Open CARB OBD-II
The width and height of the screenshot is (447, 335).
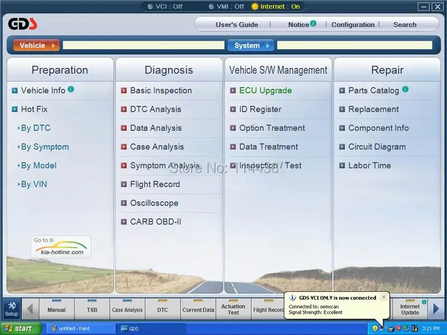(155, 222)
